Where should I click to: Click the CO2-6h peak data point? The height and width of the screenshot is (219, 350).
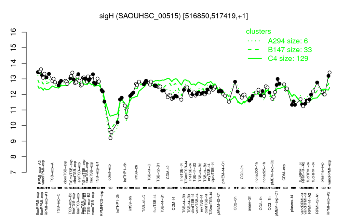point(235,81)
